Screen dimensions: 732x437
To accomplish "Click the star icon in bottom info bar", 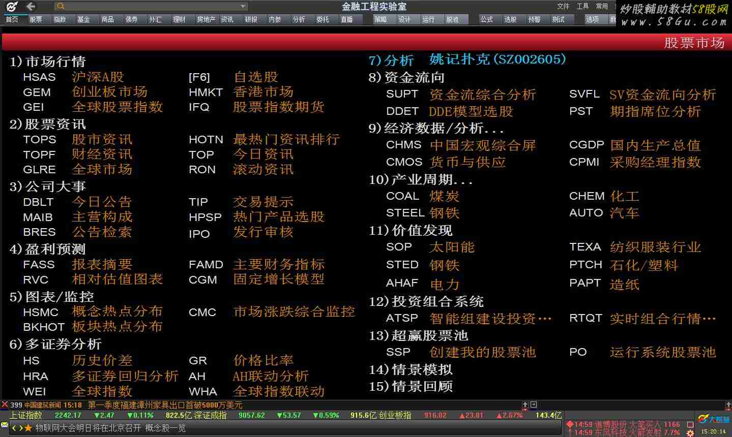I will click(28, 428).
